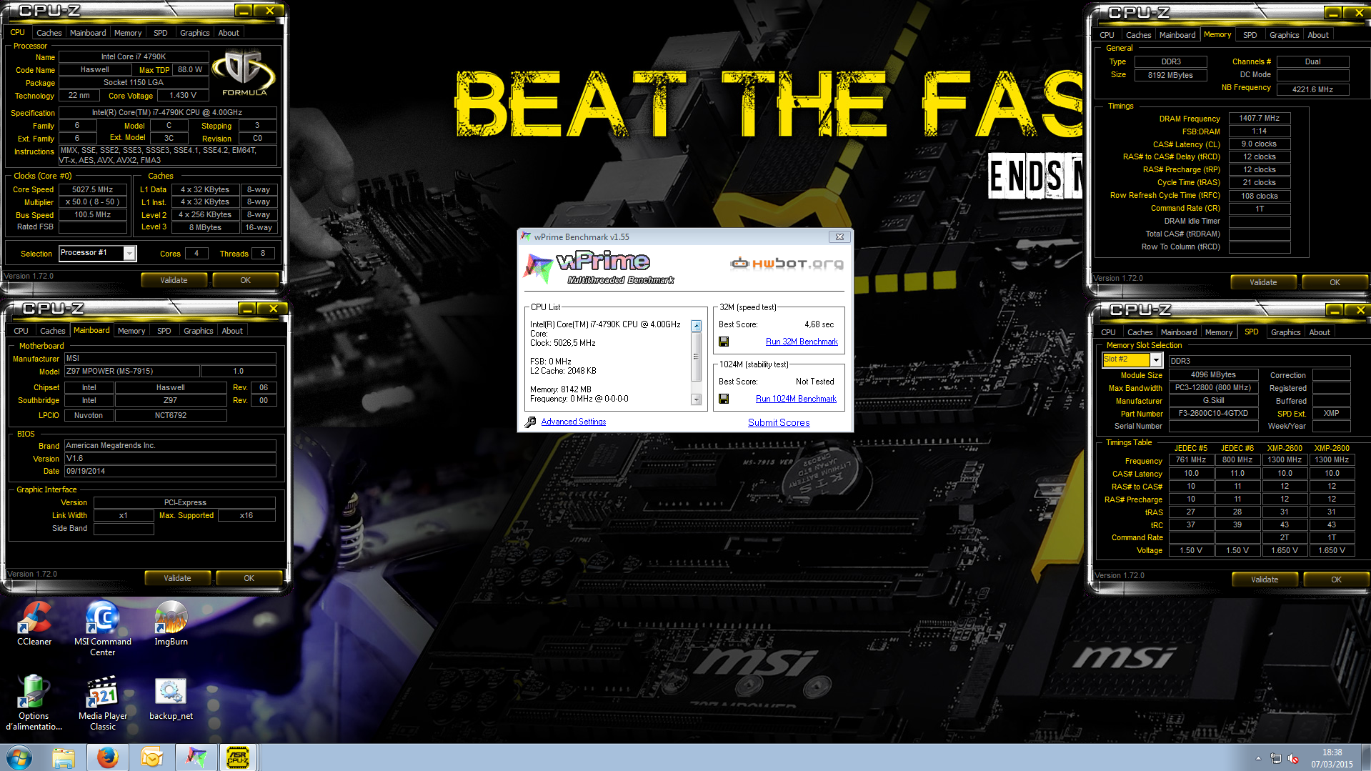Open Media Player Classic desktop icon

click(103, 702)
